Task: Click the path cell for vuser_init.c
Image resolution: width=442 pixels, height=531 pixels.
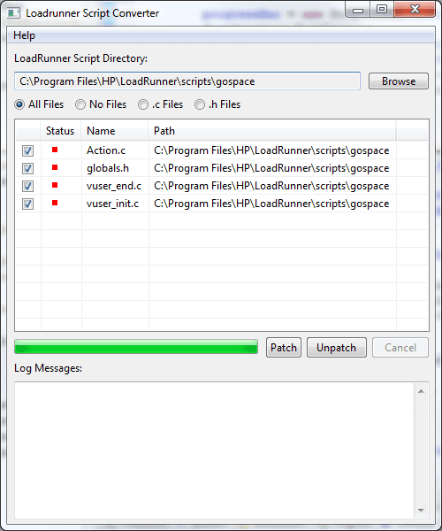Action: tap(271, 204)
